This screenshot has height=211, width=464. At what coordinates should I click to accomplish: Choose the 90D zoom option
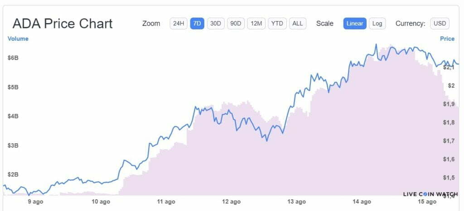(x=236, y=23)
